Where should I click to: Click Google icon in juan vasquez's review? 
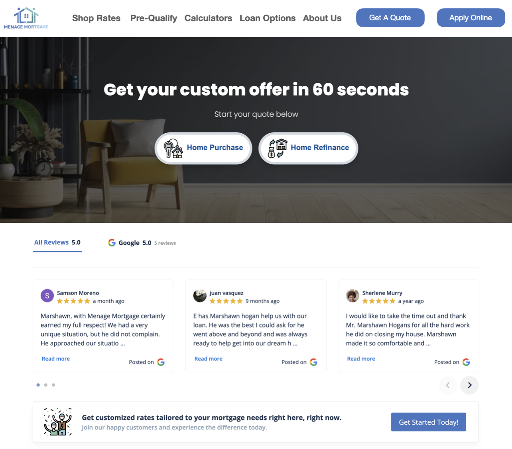point(313,362)
